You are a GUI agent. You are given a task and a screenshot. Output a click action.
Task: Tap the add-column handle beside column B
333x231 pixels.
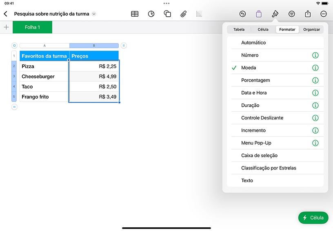pos(124,46)
